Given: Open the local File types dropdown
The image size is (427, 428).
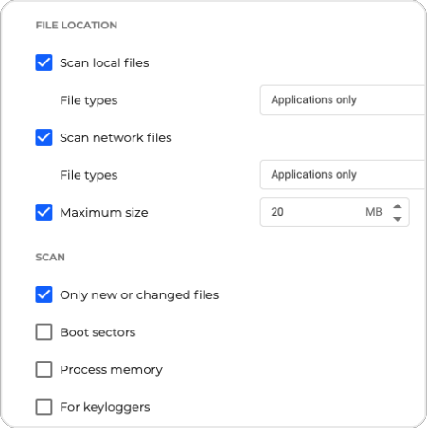Looking at the screenshot, I should click(344, 99).
